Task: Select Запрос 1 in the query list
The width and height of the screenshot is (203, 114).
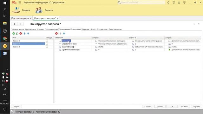Action: point(29,41)
